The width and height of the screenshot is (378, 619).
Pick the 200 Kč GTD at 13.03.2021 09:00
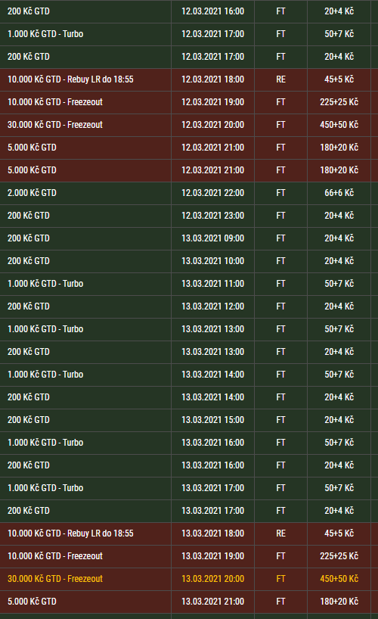(x=189, y=238)
